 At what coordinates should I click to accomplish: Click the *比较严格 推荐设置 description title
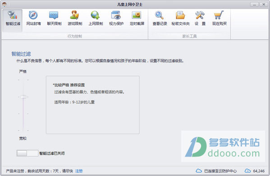coord(69,85)
